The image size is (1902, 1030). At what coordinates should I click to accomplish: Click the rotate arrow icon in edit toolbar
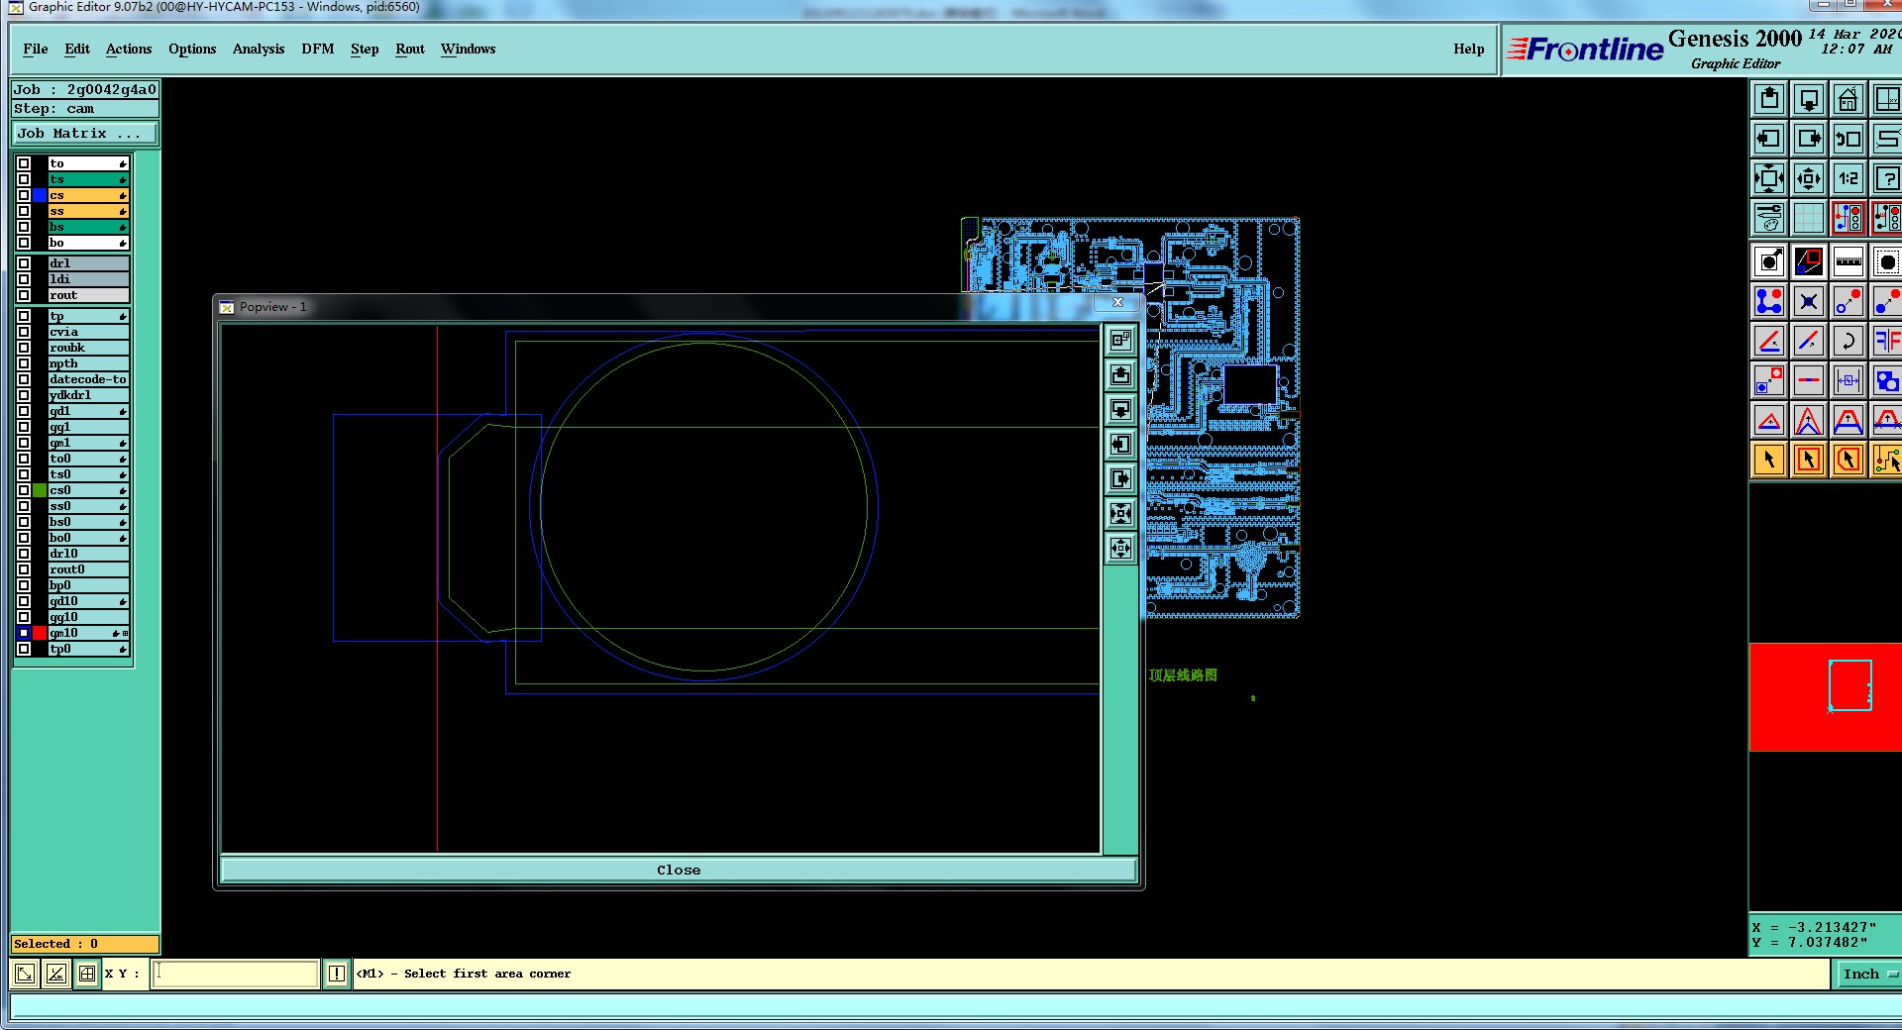[x=1849, y=341]
